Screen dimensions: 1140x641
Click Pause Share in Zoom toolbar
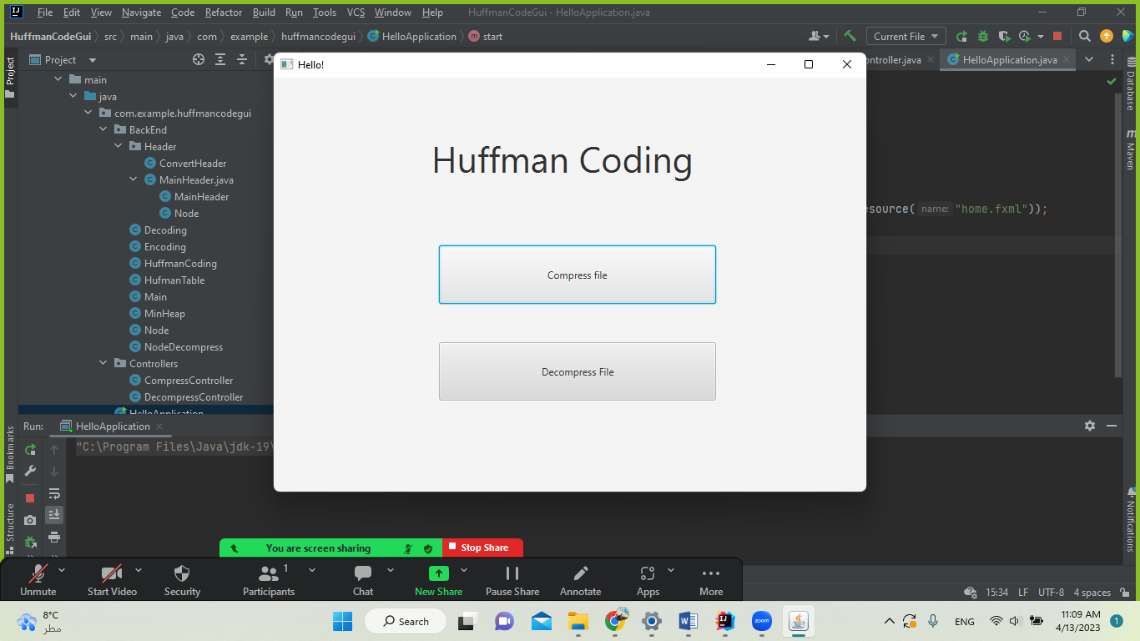coord(512,581)
